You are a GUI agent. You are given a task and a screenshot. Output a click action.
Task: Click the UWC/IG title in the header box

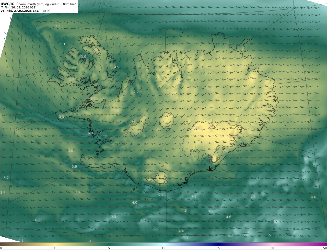[x=8, y=4]
